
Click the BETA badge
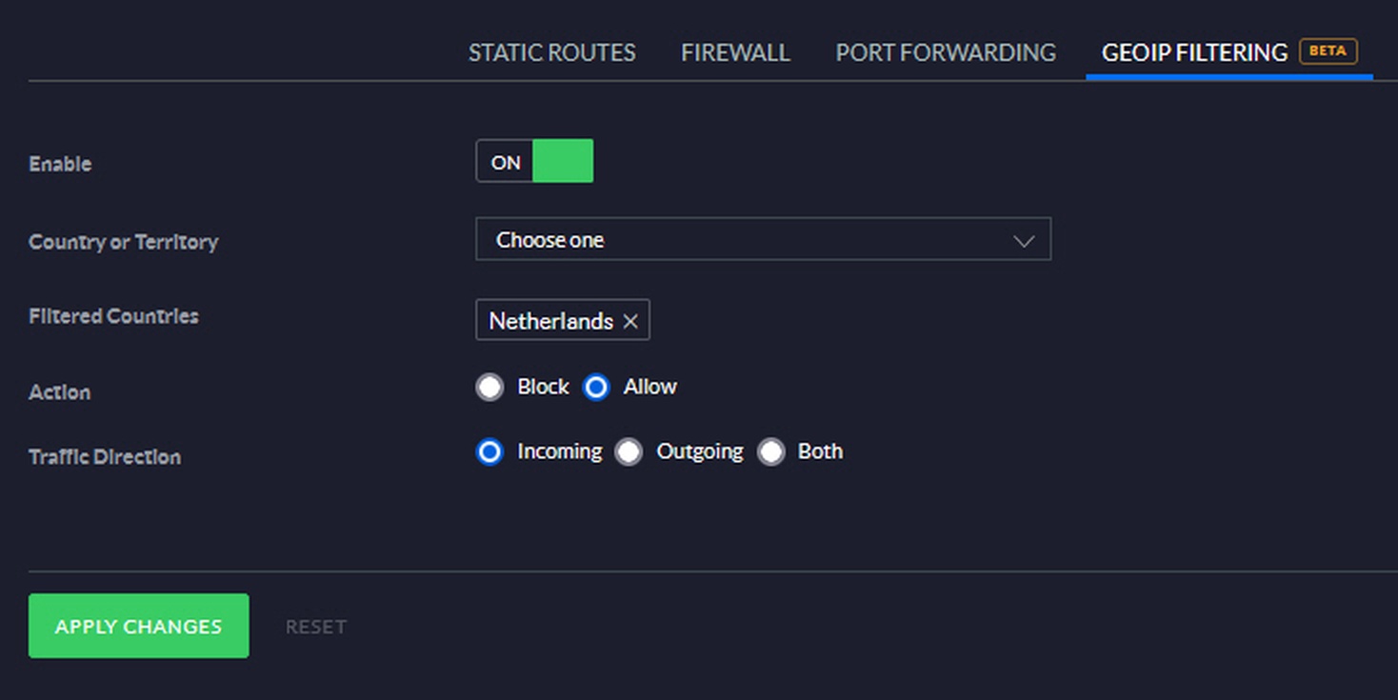coord(1328,51)
